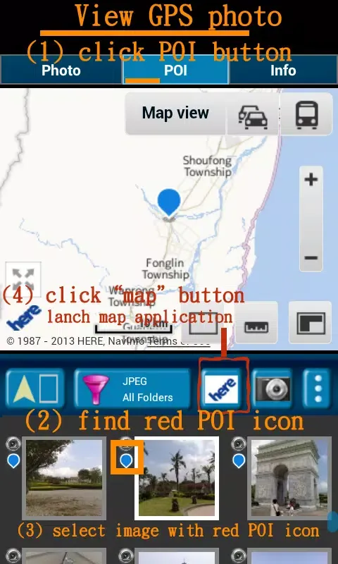Click the thumbnail list scrollbar handle
The width and height of the screenshot is (338, 564).
tap(333, 522)
